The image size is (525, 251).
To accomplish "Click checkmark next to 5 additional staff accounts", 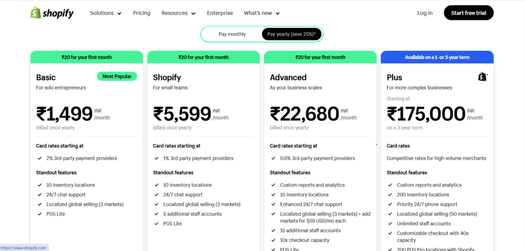I will click(156, 214).
